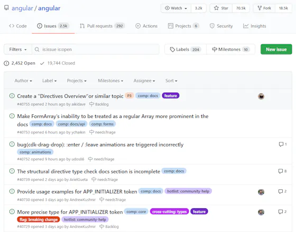The height and width of the screenshot is (232, 296).
Task: Open the angular organization link
Action: point(22,8)
